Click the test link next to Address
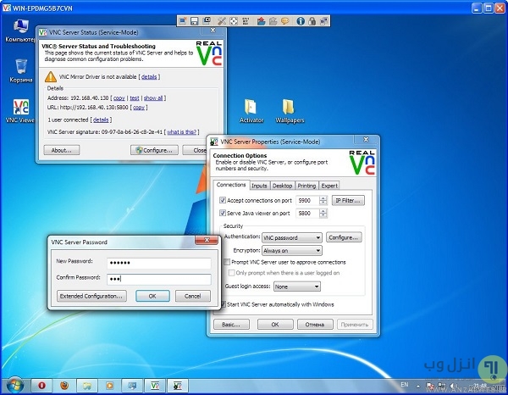 tap(135, 98)
